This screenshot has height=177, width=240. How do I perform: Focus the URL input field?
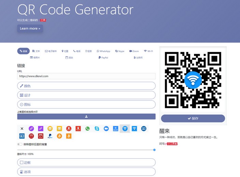(86, 76)
